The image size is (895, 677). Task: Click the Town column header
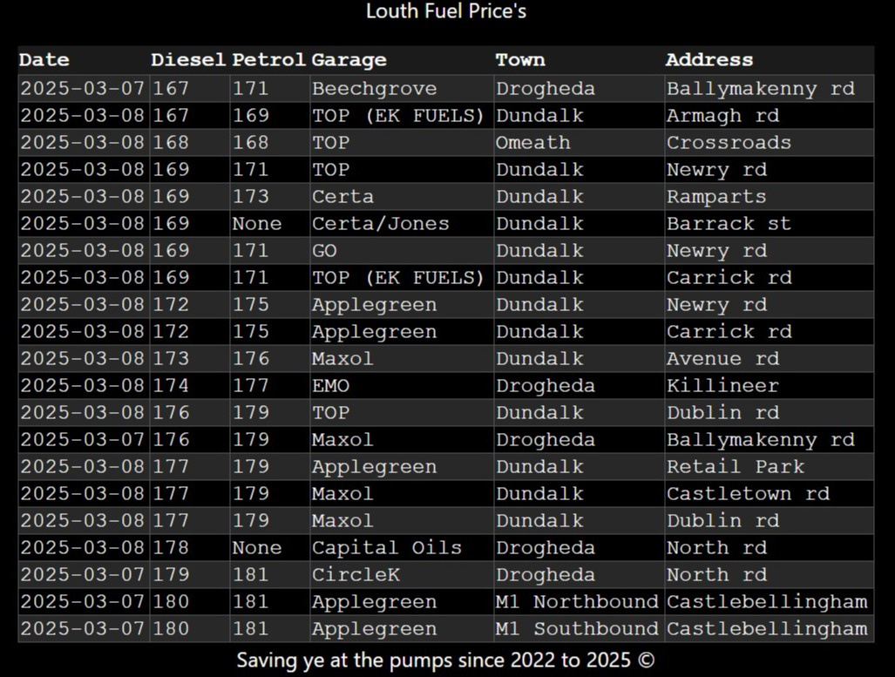580,60
